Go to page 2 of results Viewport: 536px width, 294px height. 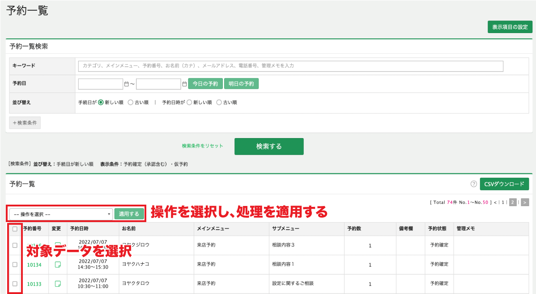tap(512, 202)
